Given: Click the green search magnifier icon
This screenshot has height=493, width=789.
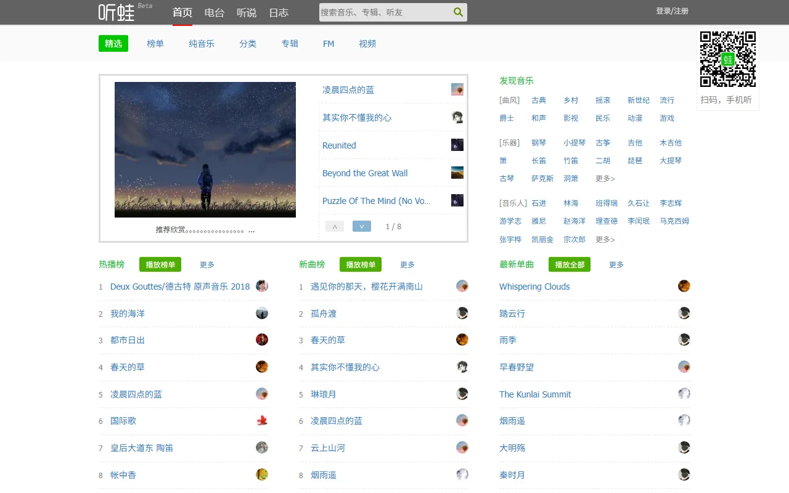Looking at the screenshot, I should point(459,12).
